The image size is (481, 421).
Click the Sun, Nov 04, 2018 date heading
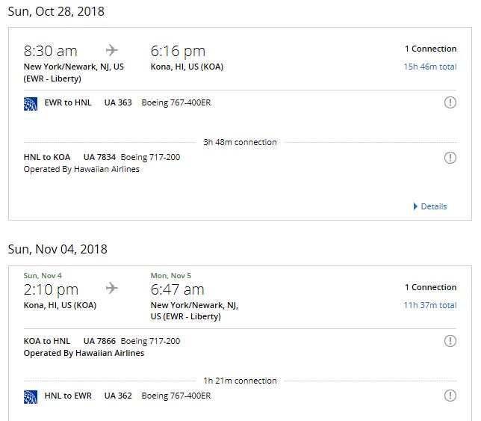(x=58, y=249)
